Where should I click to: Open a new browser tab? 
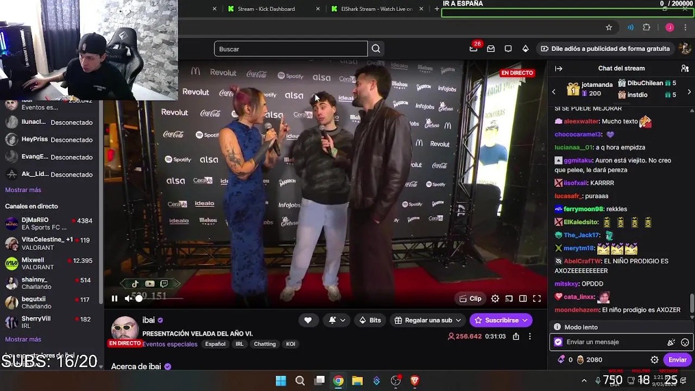(437, 9)
